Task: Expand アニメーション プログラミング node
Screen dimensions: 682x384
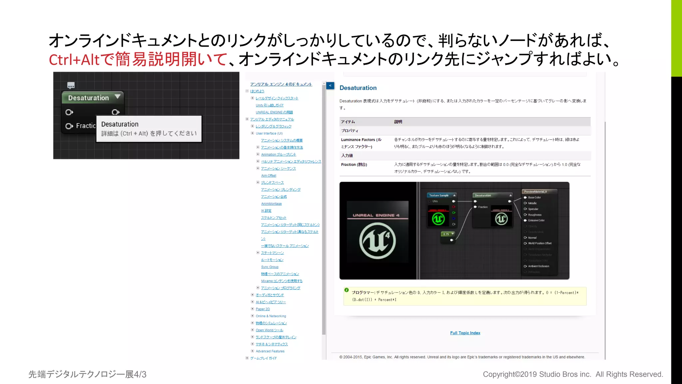Action: (258, 287)
